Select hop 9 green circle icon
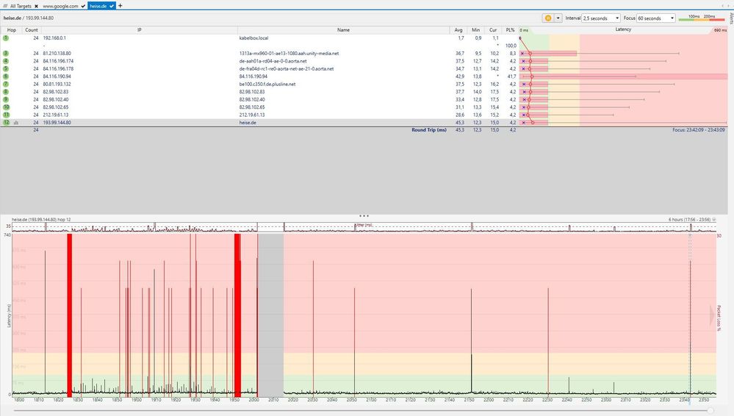Viewport: 734px width, 416px height. click(6, 99)
